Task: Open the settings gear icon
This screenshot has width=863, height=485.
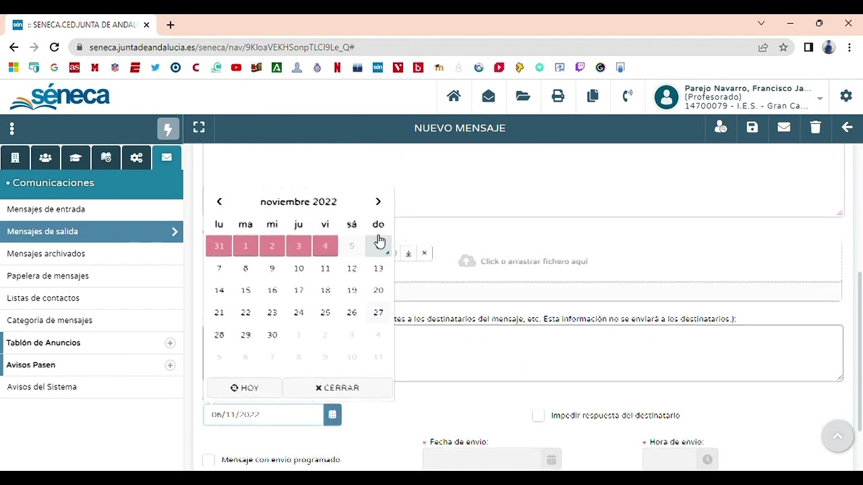Action: coord(846,96)
